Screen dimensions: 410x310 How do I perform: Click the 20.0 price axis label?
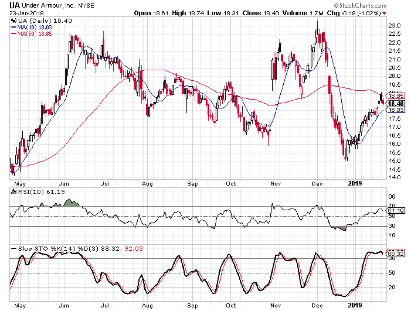(x=394, y=76)
